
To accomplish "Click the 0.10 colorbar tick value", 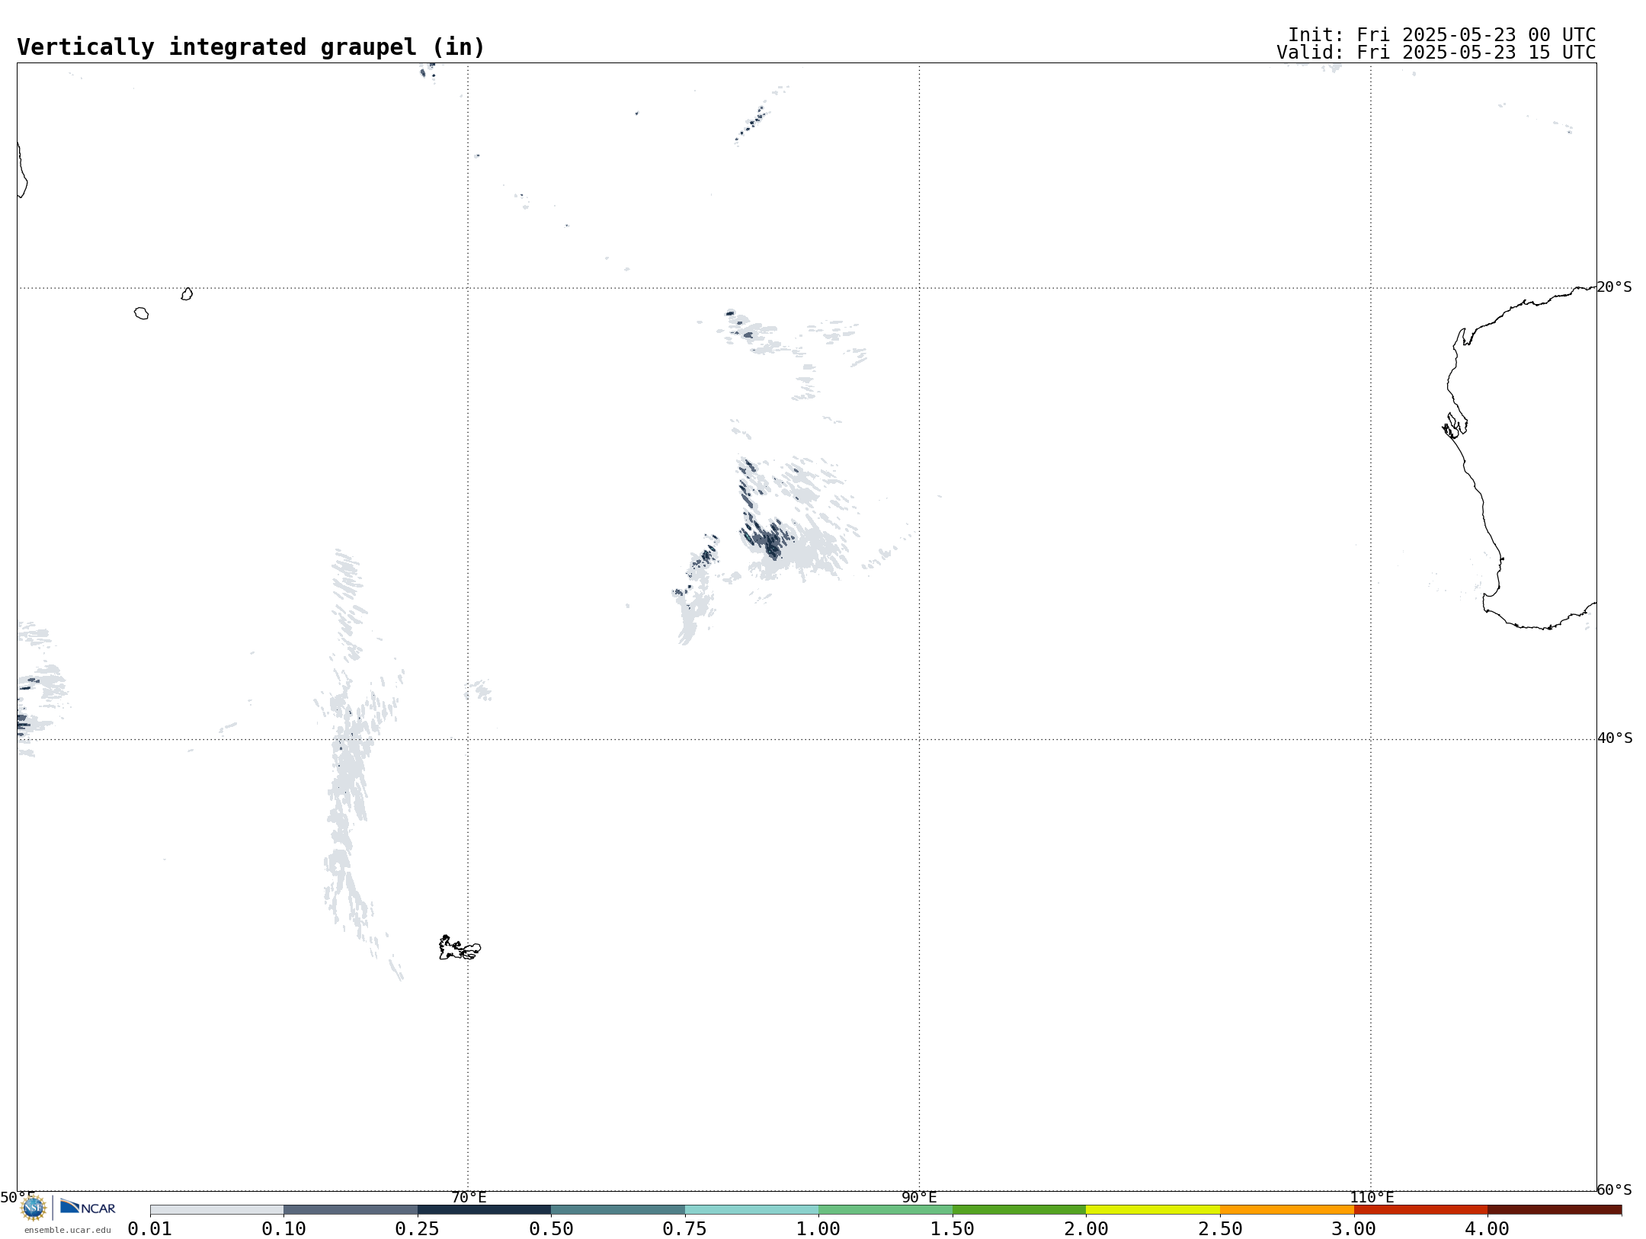I will tap(283, 1229).
